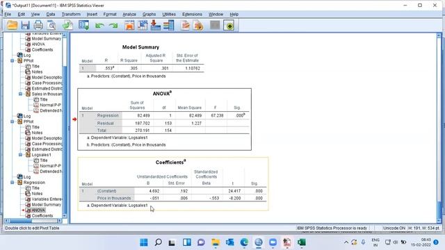Open the Format menu
The height and width of the screenshot is (250, 445).
[x=110, y=14]
